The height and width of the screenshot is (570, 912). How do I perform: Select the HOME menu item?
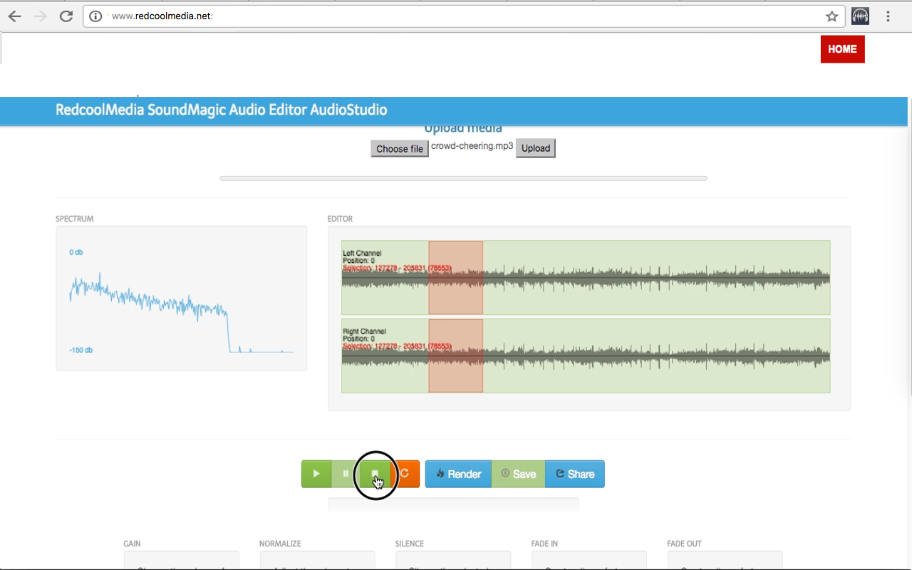pos(842,49)
